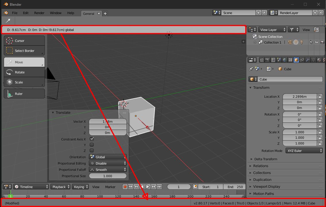Image resolution: width=326 pixels, height=207 pixels.
Task: Click the active tool arrow icon in top bar
Action: [x=8, y=21]
